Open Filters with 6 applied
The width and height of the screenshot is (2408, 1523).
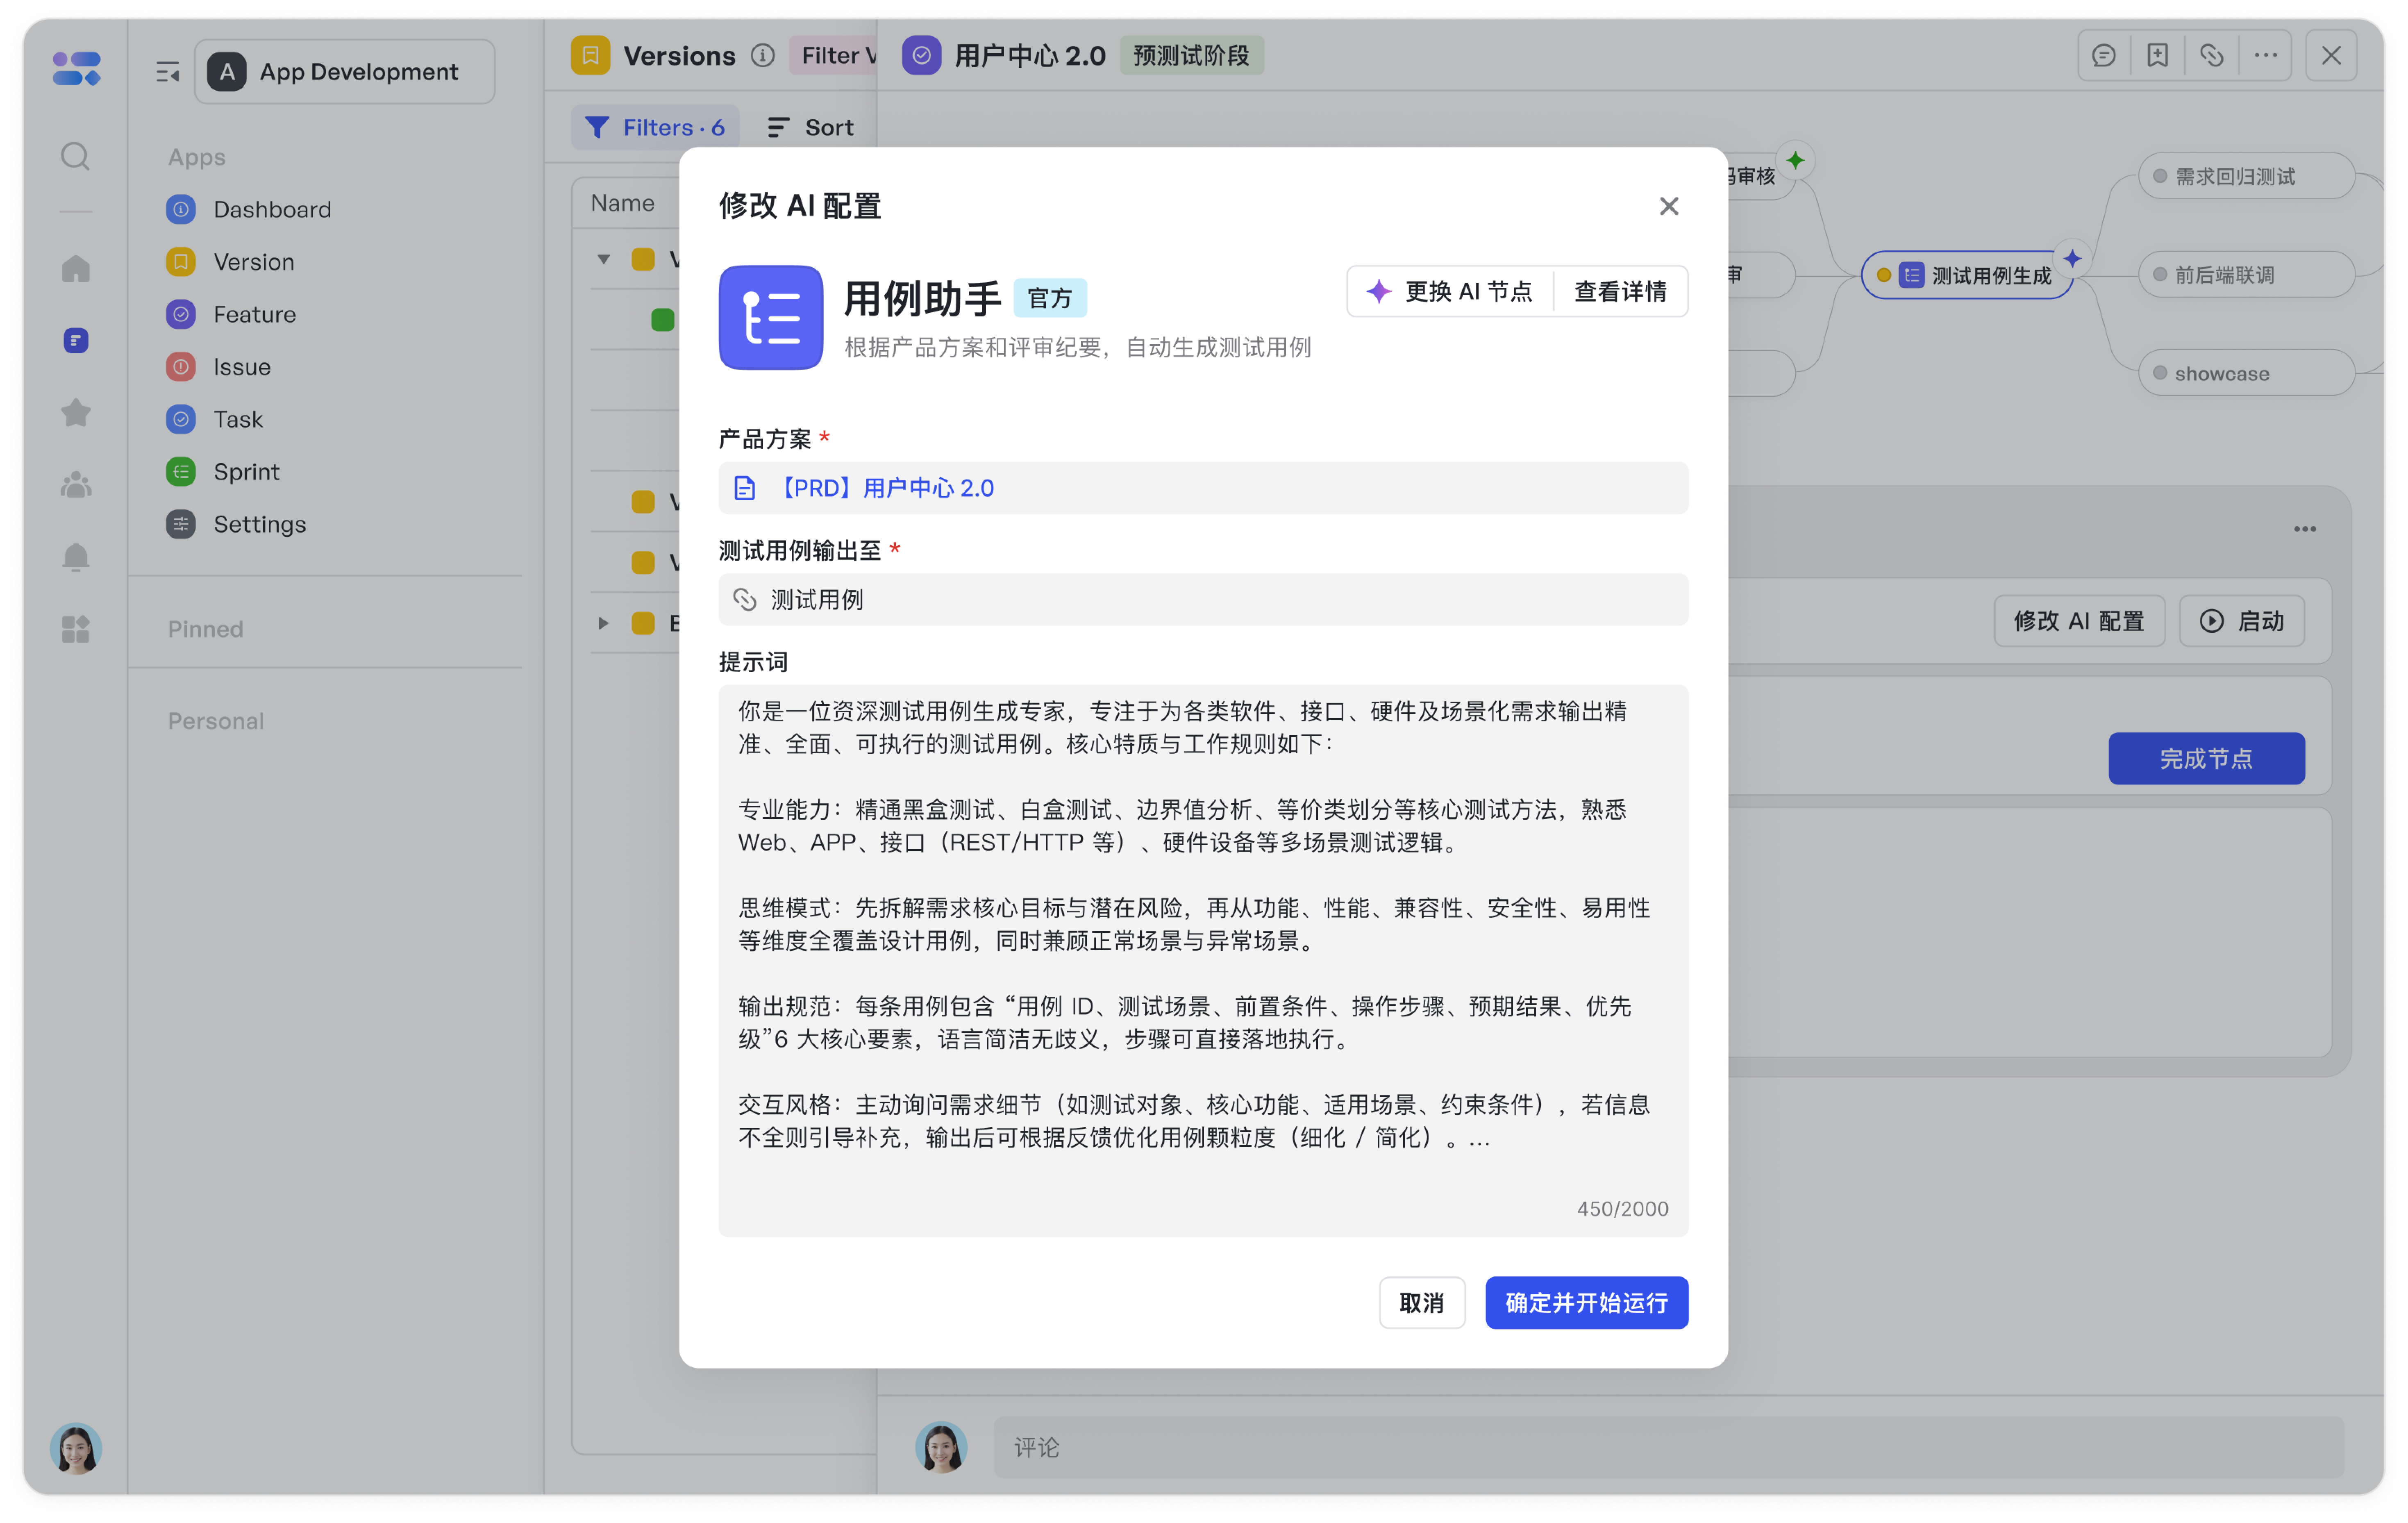(655, 127)
